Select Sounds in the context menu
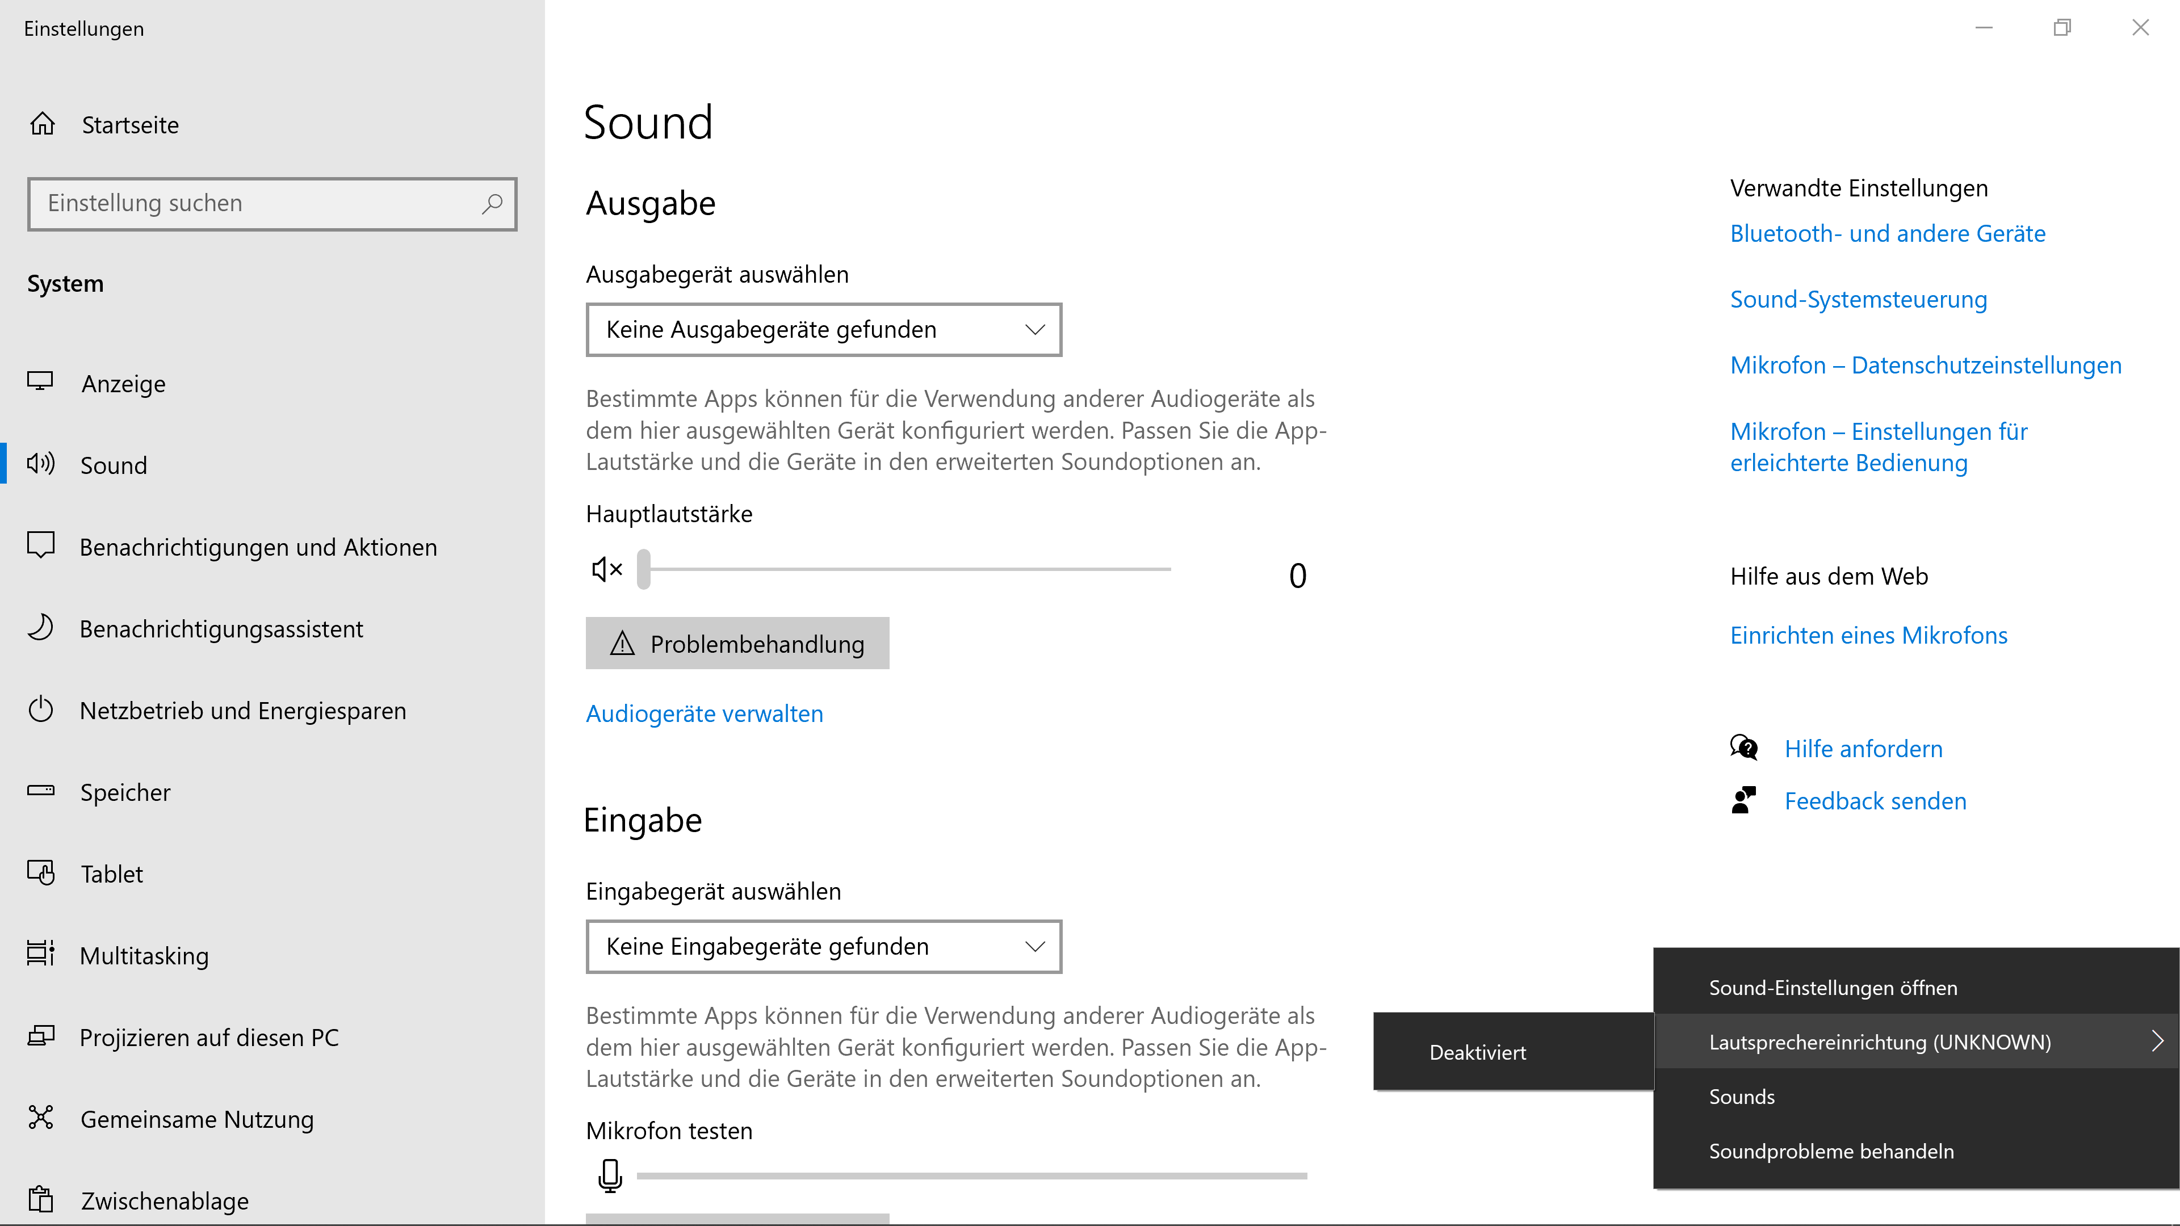The height and width of the screenshot is (1226, 2180). pos(1742,1097)
